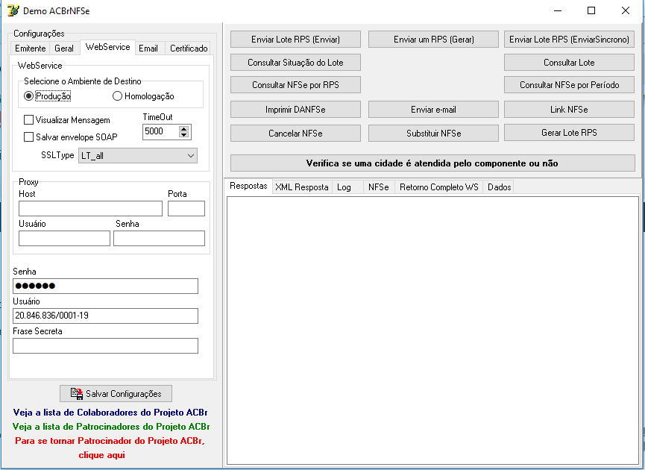Click Enviar um RPS (Gerar) button
Screen dimensions: 645x470
(433, 39)
